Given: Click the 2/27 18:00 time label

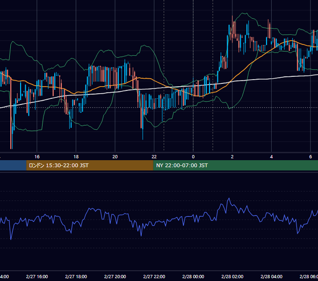Looking at the screenshot, I should [76, 276].
